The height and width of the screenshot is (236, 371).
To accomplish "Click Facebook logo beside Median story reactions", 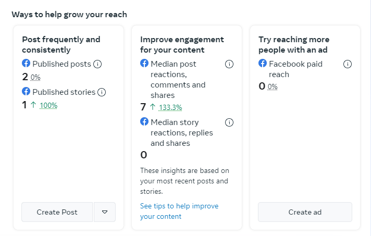I will 144,122.
